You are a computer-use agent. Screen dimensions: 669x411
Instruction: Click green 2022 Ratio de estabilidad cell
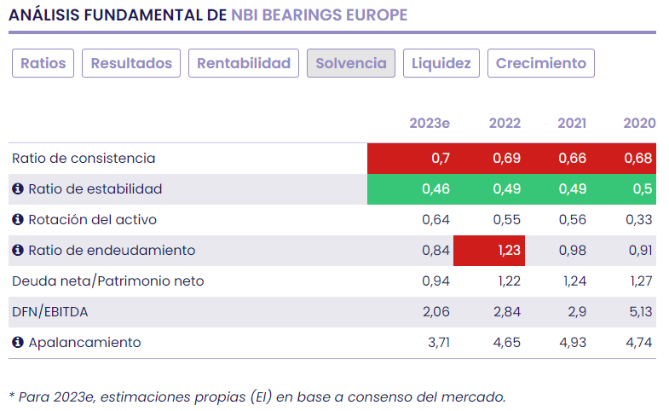tap(490, 189)
